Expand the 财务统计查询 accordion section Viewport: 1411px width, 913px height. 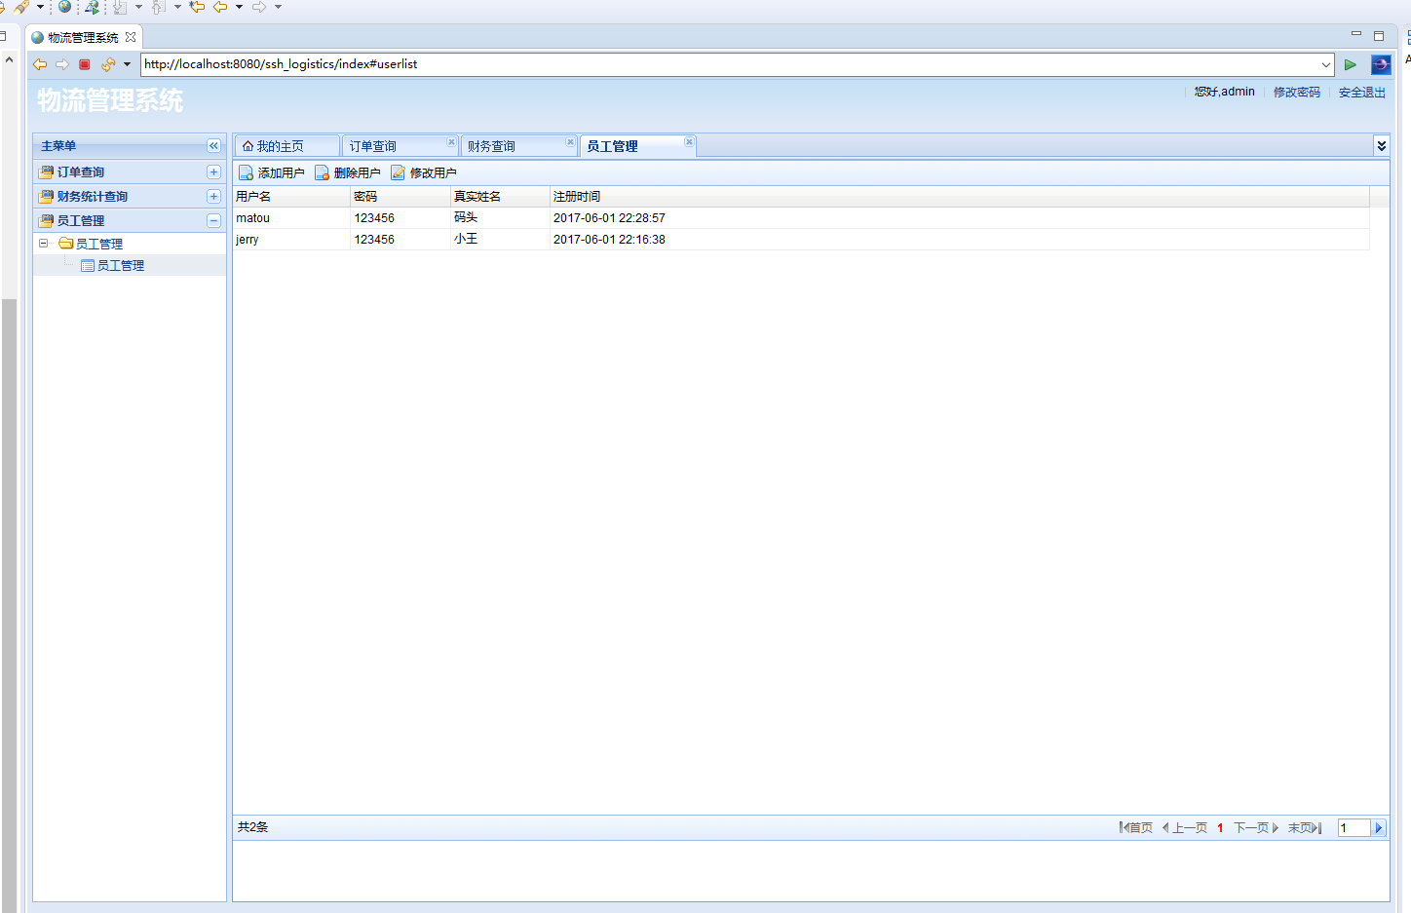coord(213,197)
